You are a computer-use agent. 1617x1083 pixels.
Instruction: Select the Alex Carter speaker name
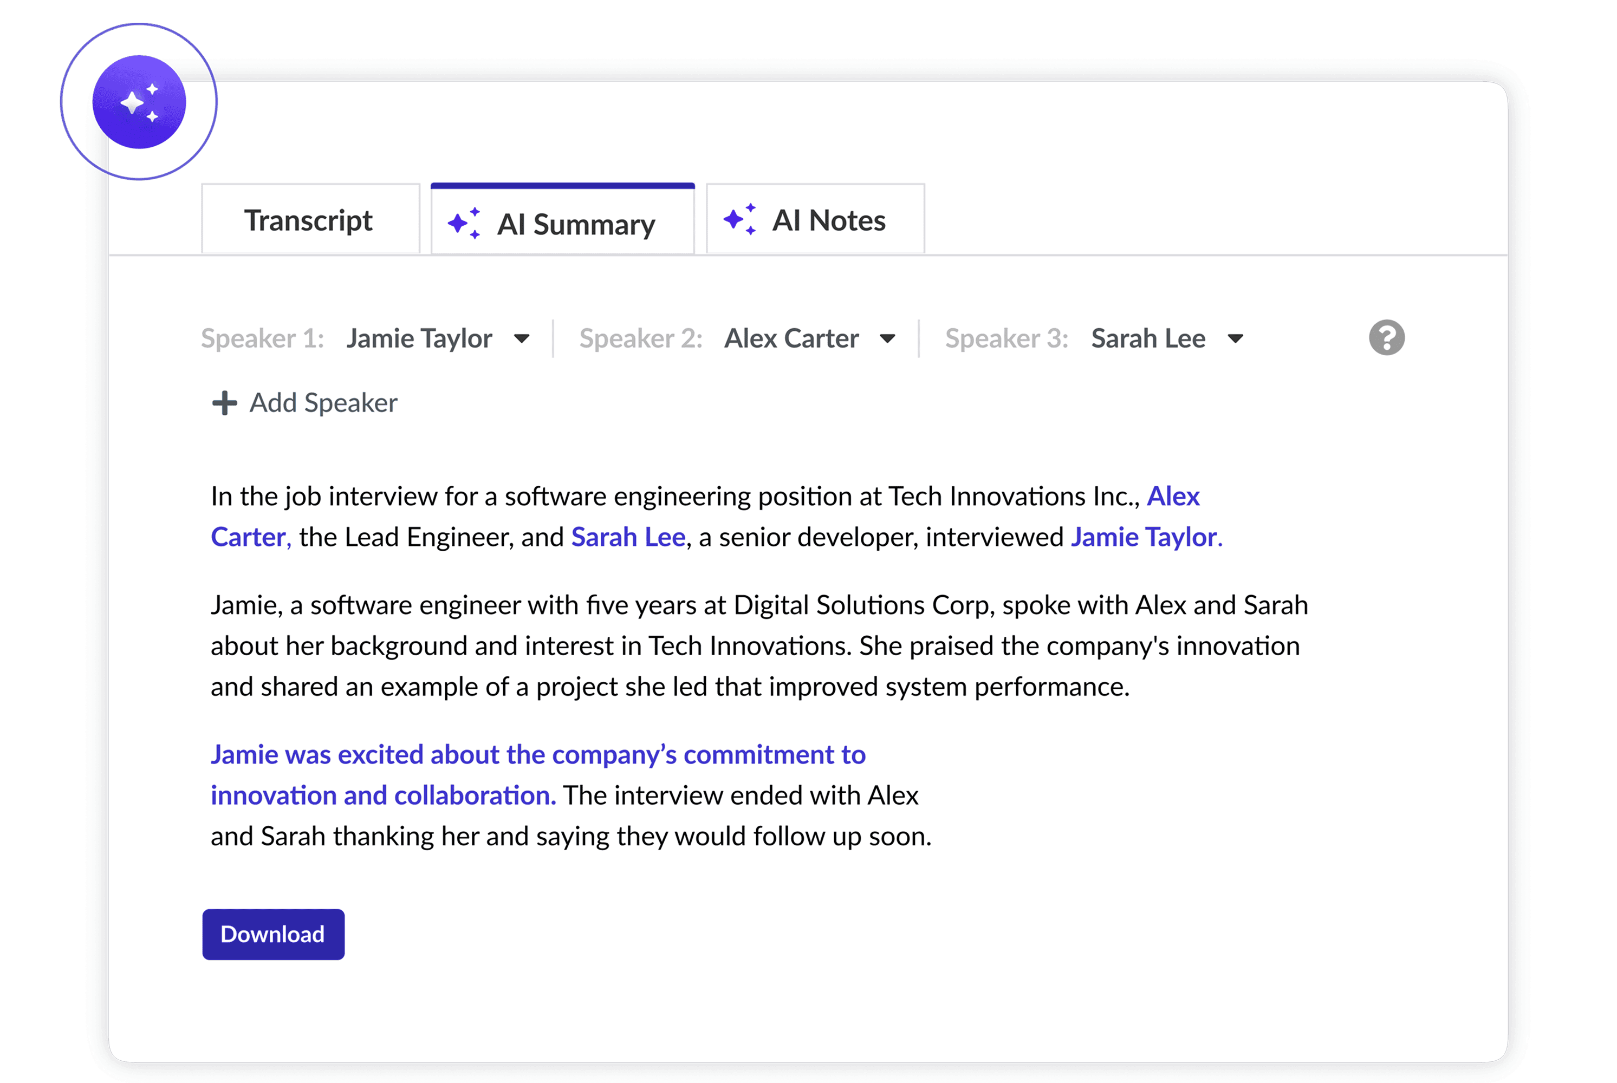[x=791, y=338]
